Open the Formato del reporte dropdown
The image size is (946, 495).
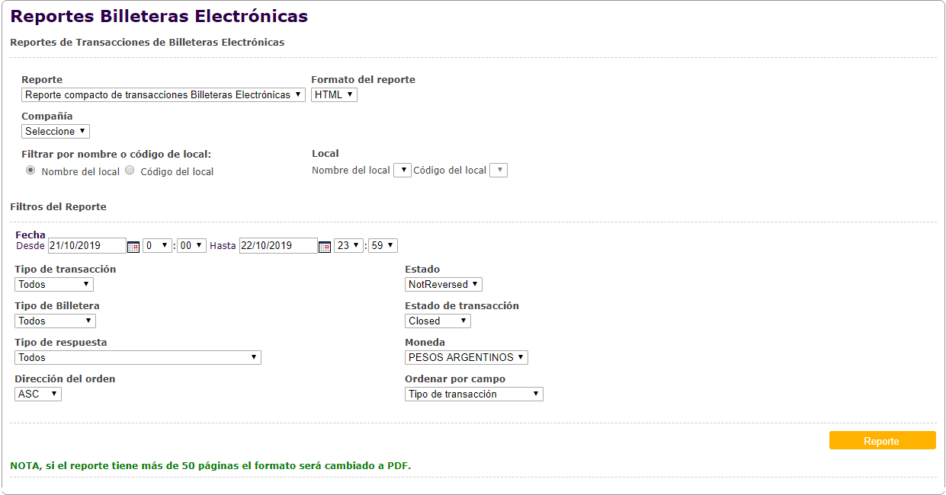pos(334,95)
